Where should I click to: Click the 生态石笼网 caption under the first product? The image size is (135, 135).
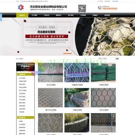pos(51,85)
